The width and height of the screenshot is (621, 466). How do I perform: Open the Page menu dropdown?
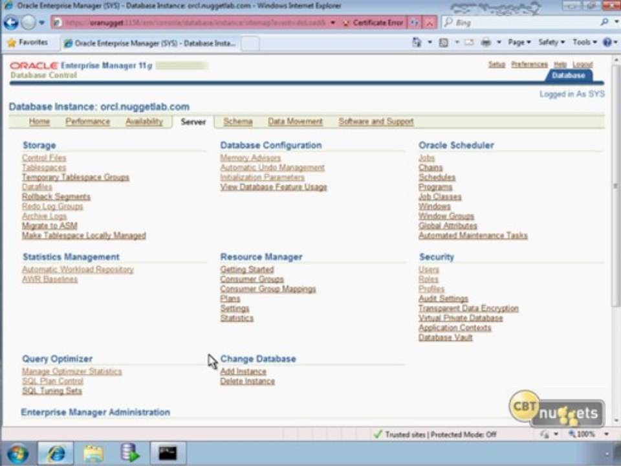pyautogui.click(x=519, y=42)
